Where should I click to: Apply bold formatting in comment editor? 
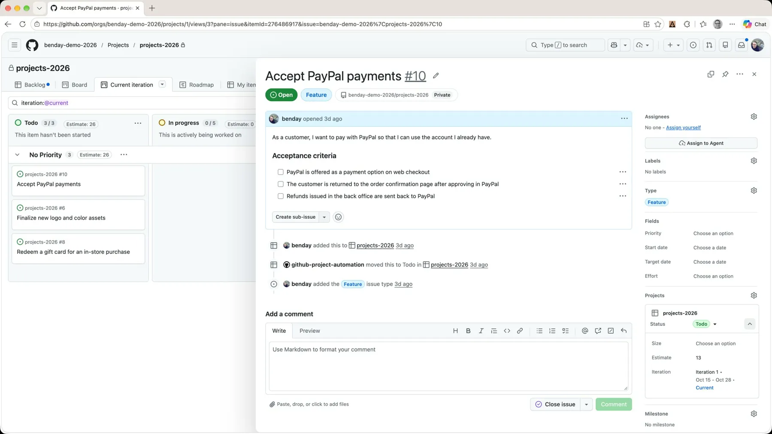click(468, 331)
